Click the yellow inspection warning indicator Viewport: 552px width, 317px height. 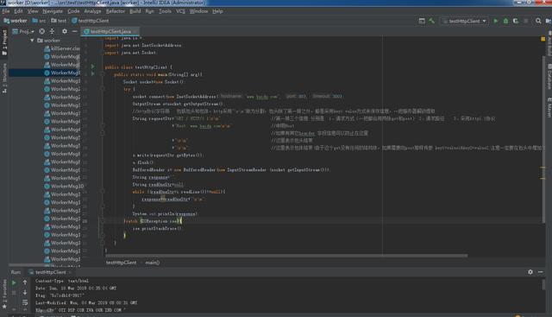pyautogui.click(x=543, y=39)
